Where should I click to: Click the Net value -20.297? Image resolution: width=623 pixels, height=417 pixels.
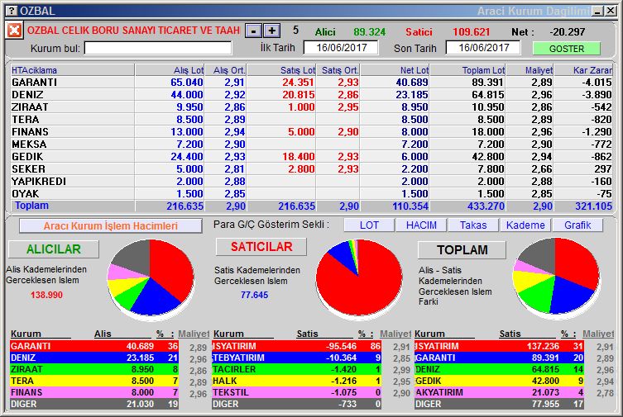(568, 31)
